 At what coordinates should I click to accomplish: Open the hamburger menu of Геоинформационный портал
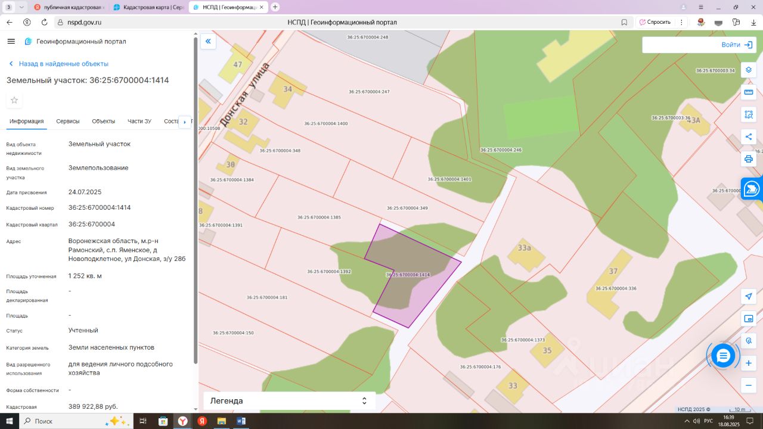tap(11, 41)
